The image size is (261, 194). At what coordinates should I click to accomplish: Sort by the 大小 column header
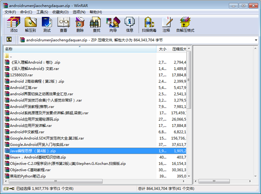click(162, 49)
